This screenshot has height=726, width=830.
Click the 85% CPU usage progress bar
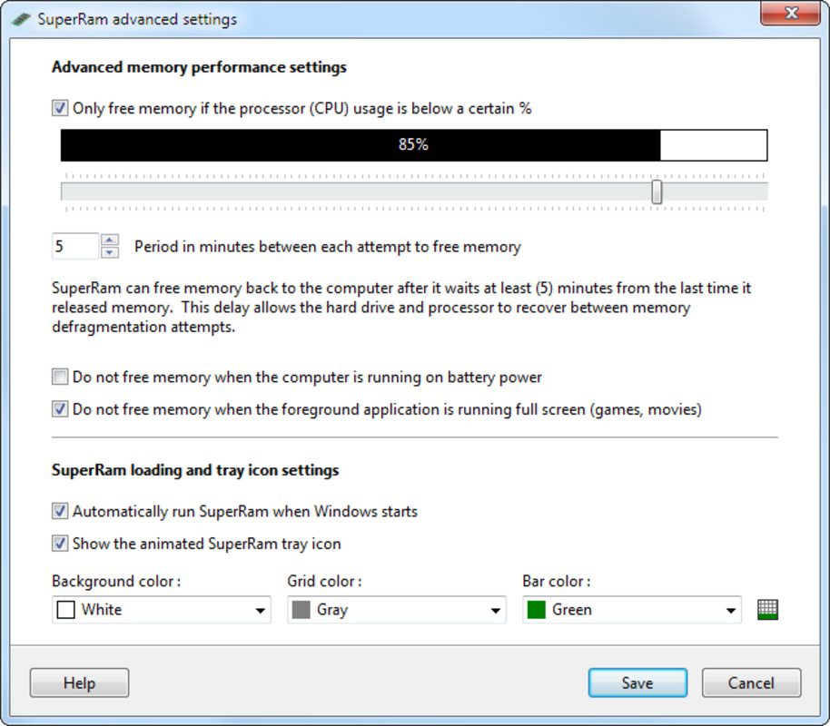[x=414, y=145]
